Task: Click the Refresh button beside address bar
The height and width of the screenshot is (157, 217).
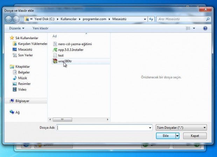Action: pyautogui.click(x=151, y=19)
